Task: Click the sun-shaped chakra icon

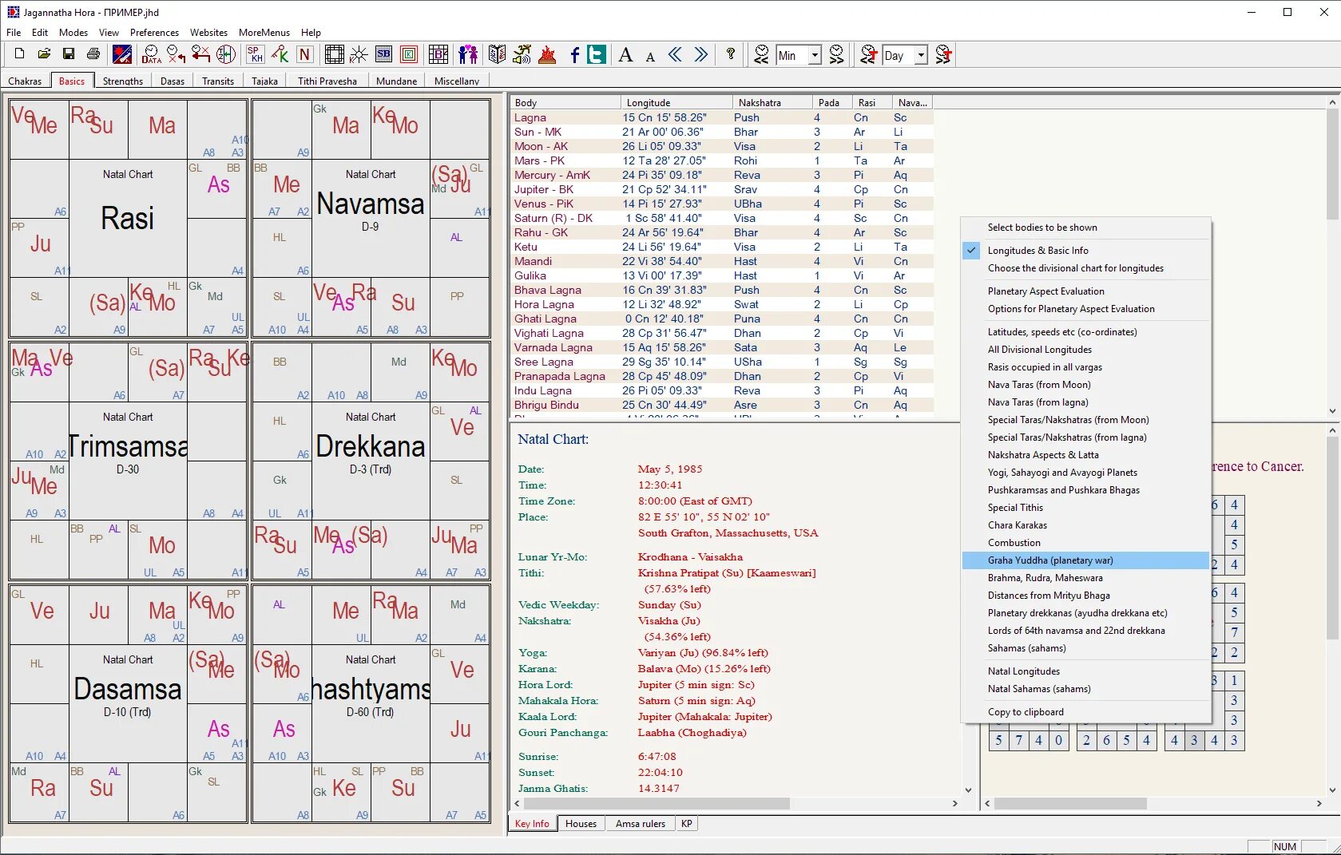Action: [x=359, y=54]
